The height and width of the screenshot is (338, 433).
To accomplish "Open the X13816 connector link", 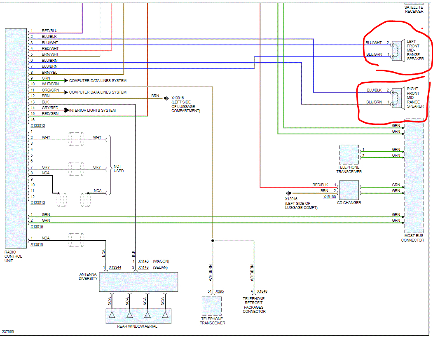I will click(x=37, y=244).
